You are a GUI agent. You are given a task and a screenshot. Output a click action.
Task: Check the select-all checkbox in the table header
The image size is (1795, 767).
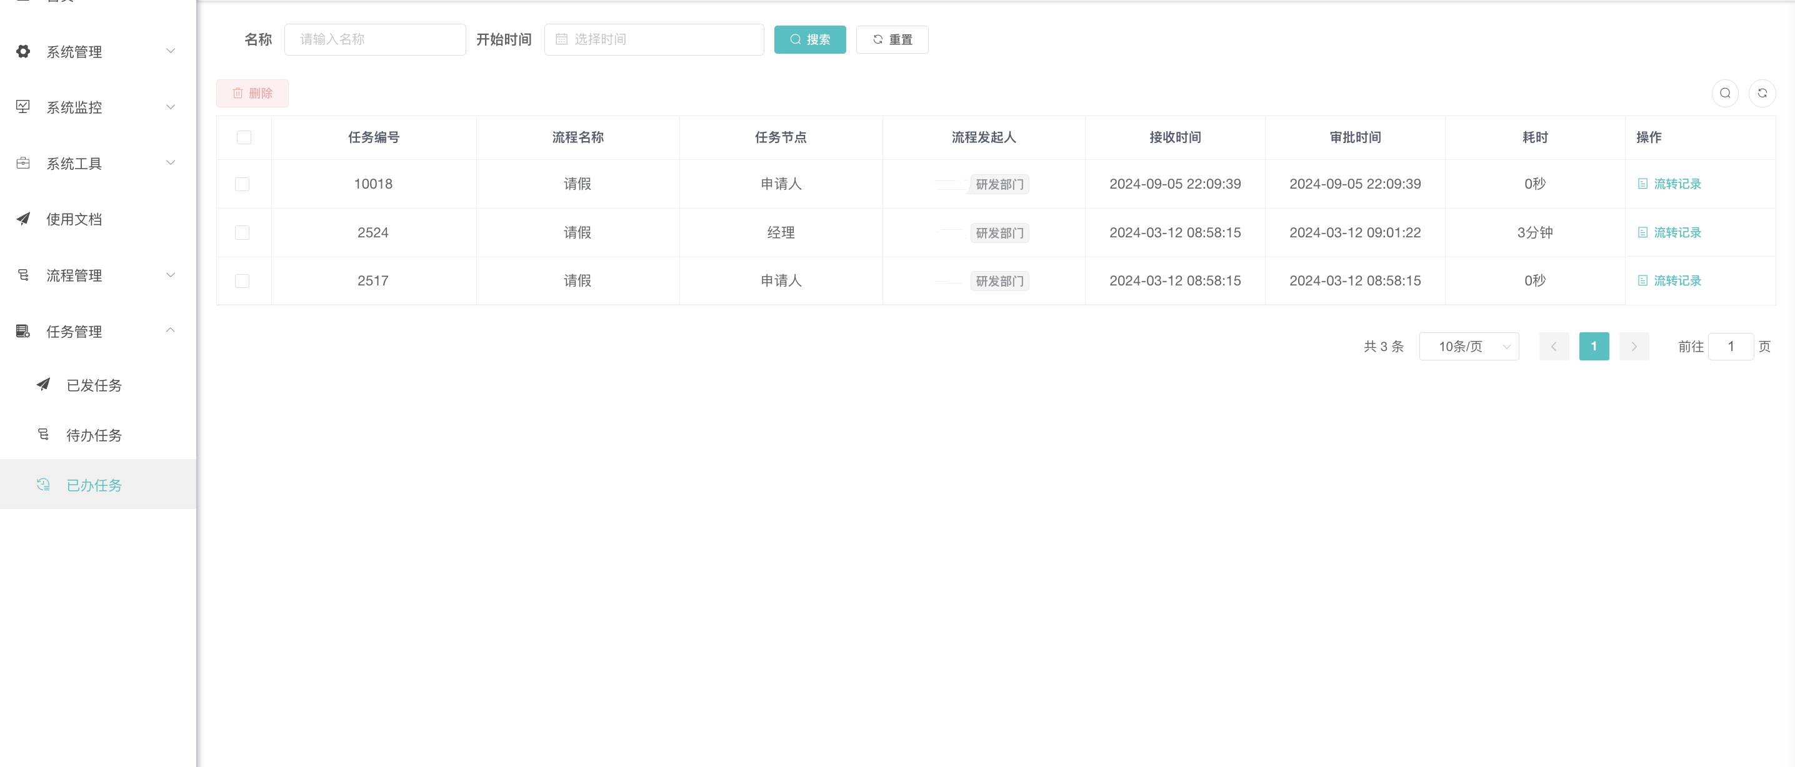tap(243, 137)
